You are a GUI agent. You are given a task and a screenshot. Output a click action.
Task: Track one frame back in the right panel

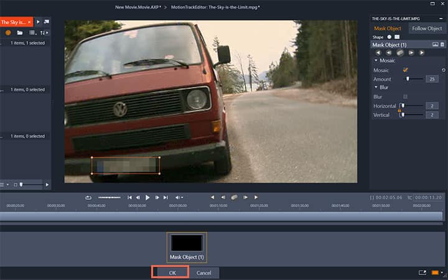tap(388, 52)
